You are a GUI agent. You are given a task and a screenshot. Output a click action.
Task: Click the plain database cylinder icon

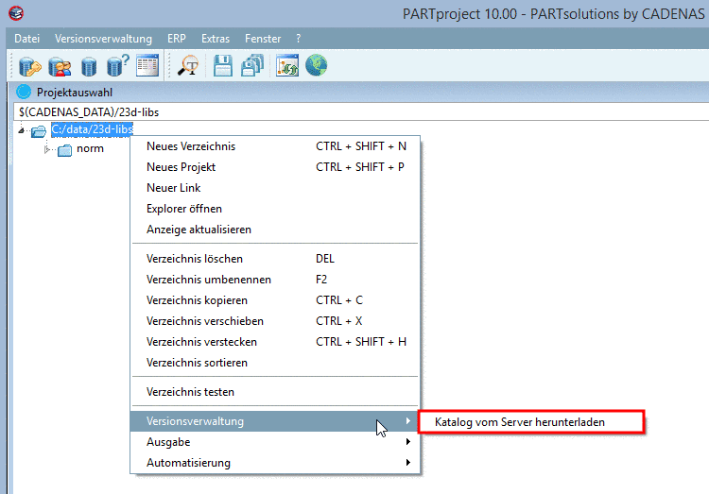click(x=89, y=66)
